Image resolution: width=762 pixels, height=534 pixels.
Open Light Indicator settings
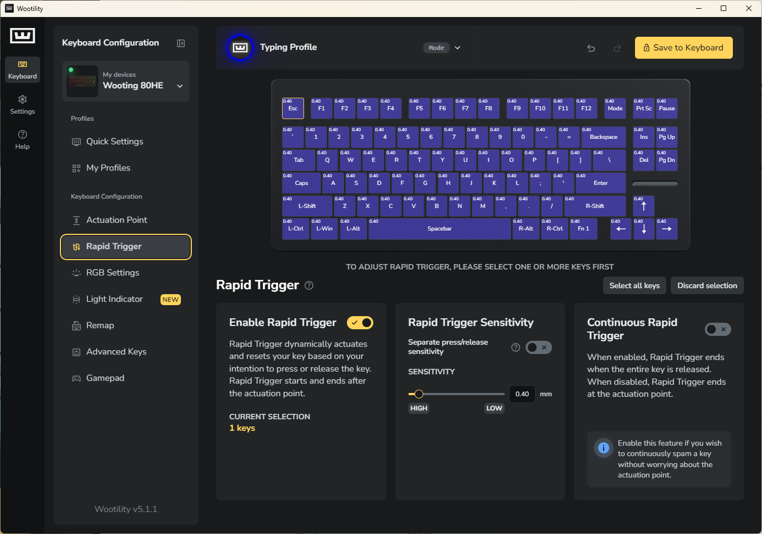[126, 299]
